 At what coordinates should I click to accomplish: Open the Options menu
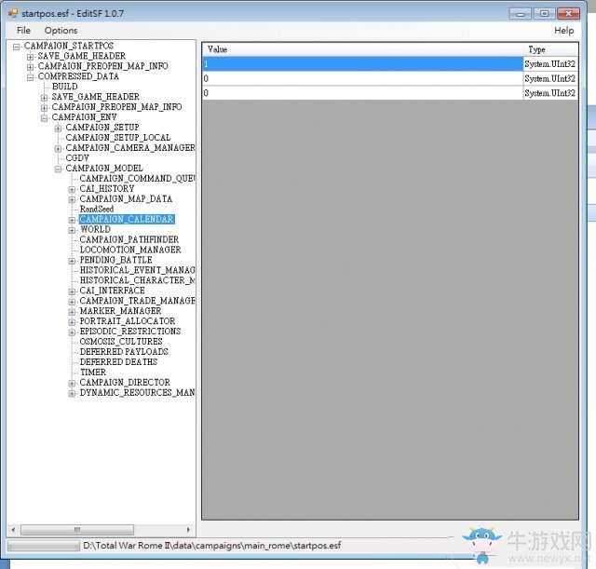(x=61, y=31)
